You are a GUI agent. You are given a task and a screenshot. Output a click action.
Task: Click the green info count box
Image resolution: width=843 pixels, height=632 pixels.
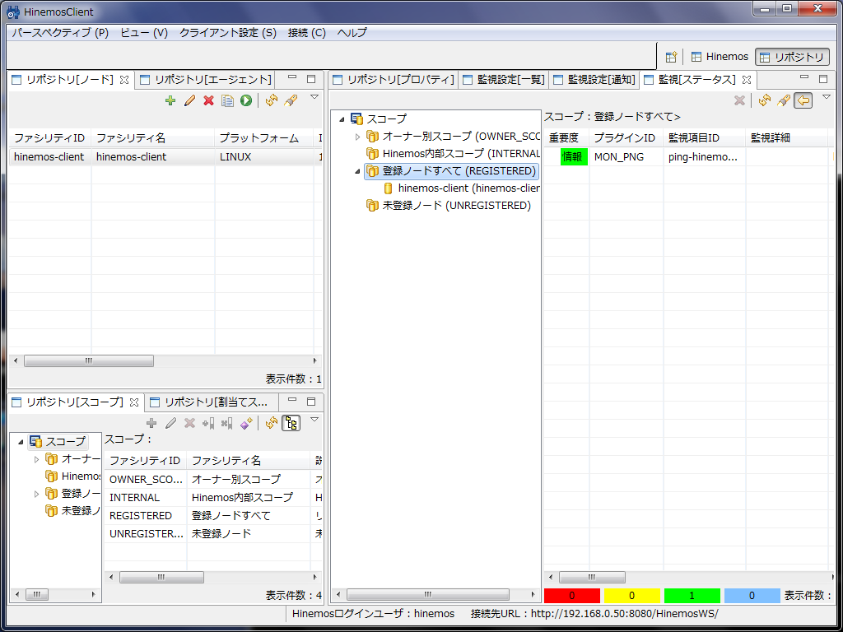click(692, 596)
